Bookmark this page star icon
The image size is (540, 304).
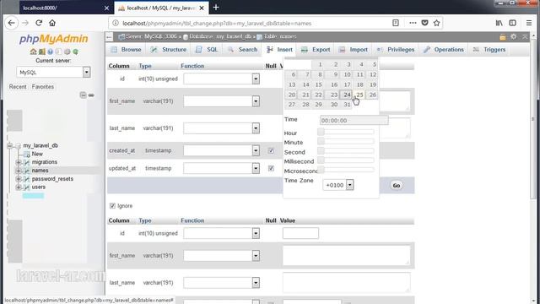(x=437, y=23)
